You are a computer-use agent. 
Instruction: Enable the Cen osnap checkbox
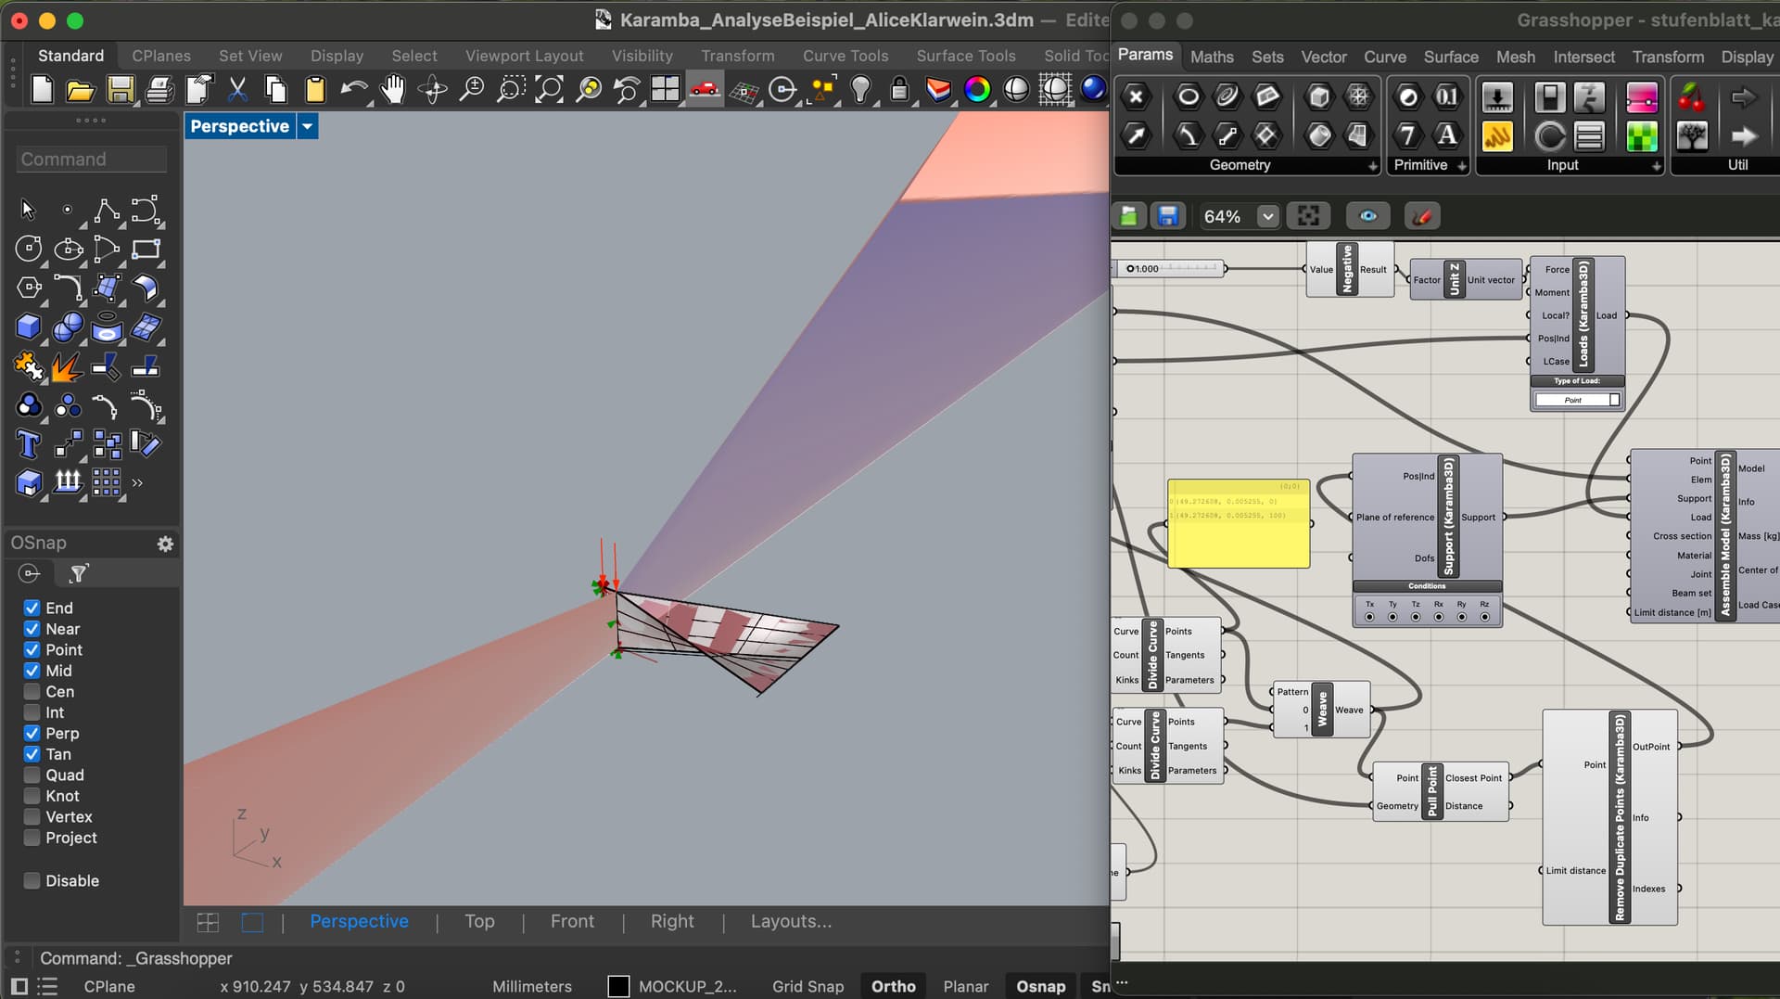pyautogui.click(x=32, y=692)
